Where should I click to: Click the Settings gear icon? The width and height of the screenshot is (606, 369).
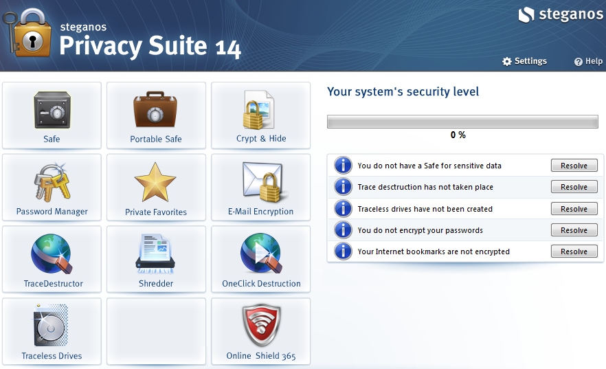506,61
